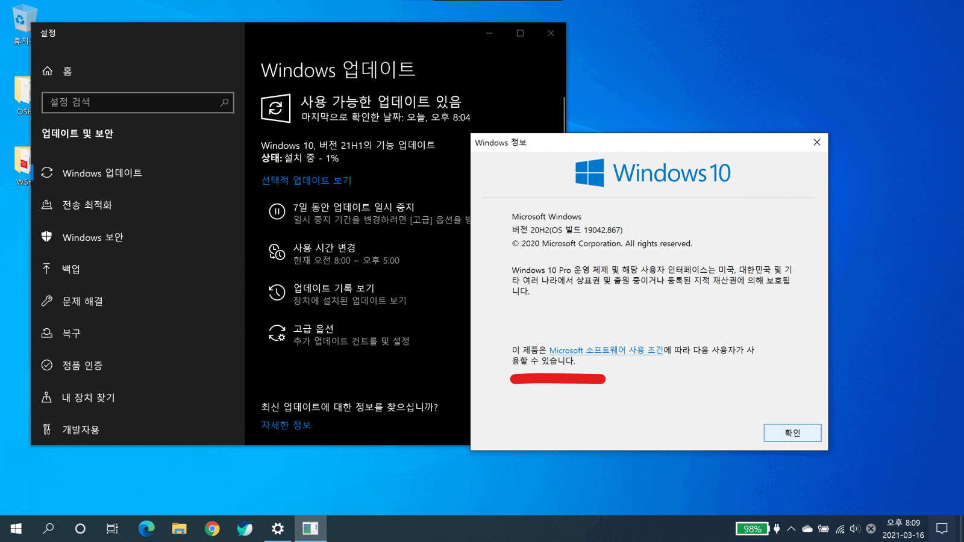The image size is (964, 542).
Task: Open 선택적 업데이트 보기 link
Action: point(306,181)
